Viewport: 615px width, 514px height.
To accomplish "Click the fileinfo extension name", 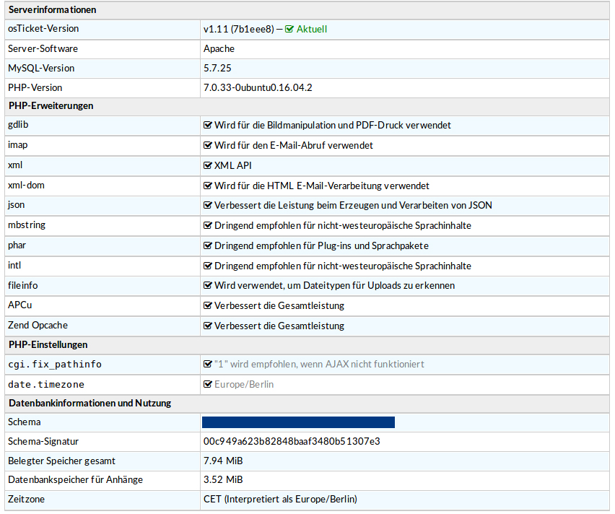I will click(x=23, y=285).
